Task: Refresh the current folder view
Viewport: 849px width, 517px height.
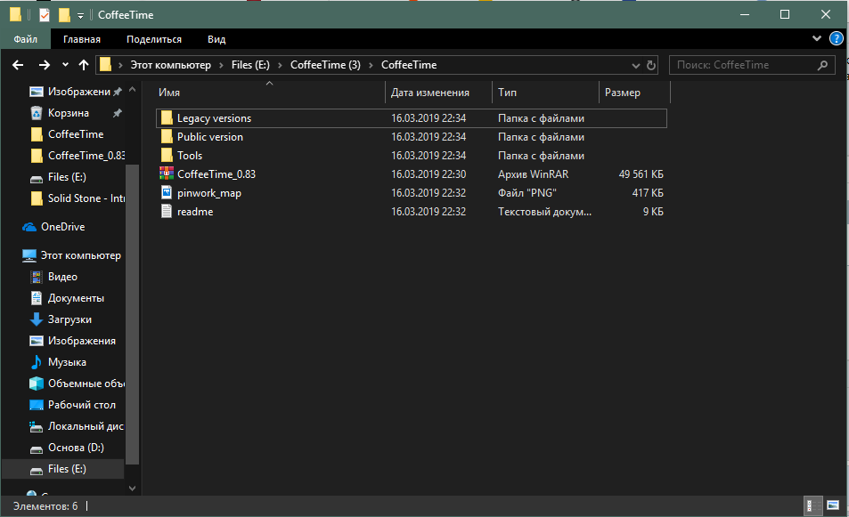Action: (x=651, y=66)
